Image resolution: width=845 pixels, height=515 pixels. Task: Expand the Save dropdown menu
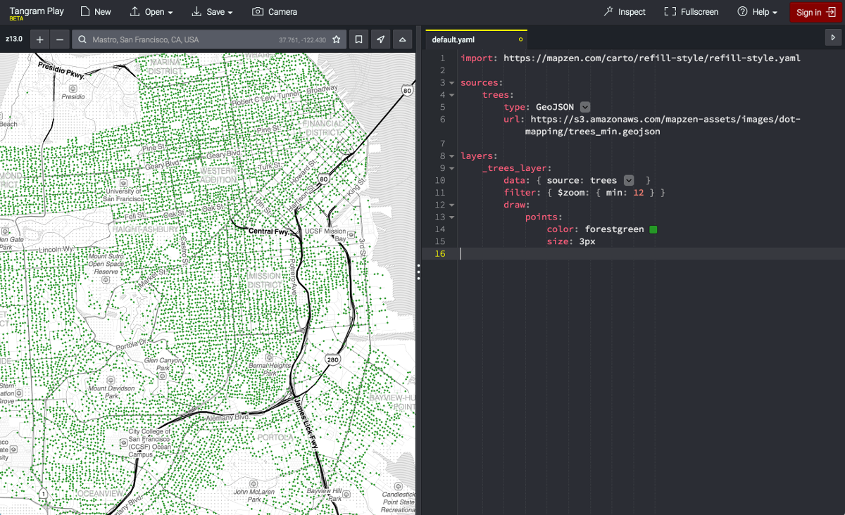(212, 12)
